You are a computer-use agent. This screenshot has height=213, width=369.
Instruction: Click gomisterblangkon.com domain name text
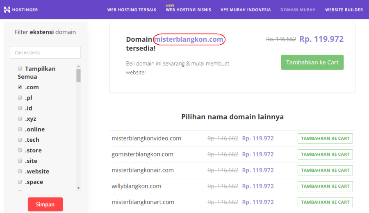(142, 154)
